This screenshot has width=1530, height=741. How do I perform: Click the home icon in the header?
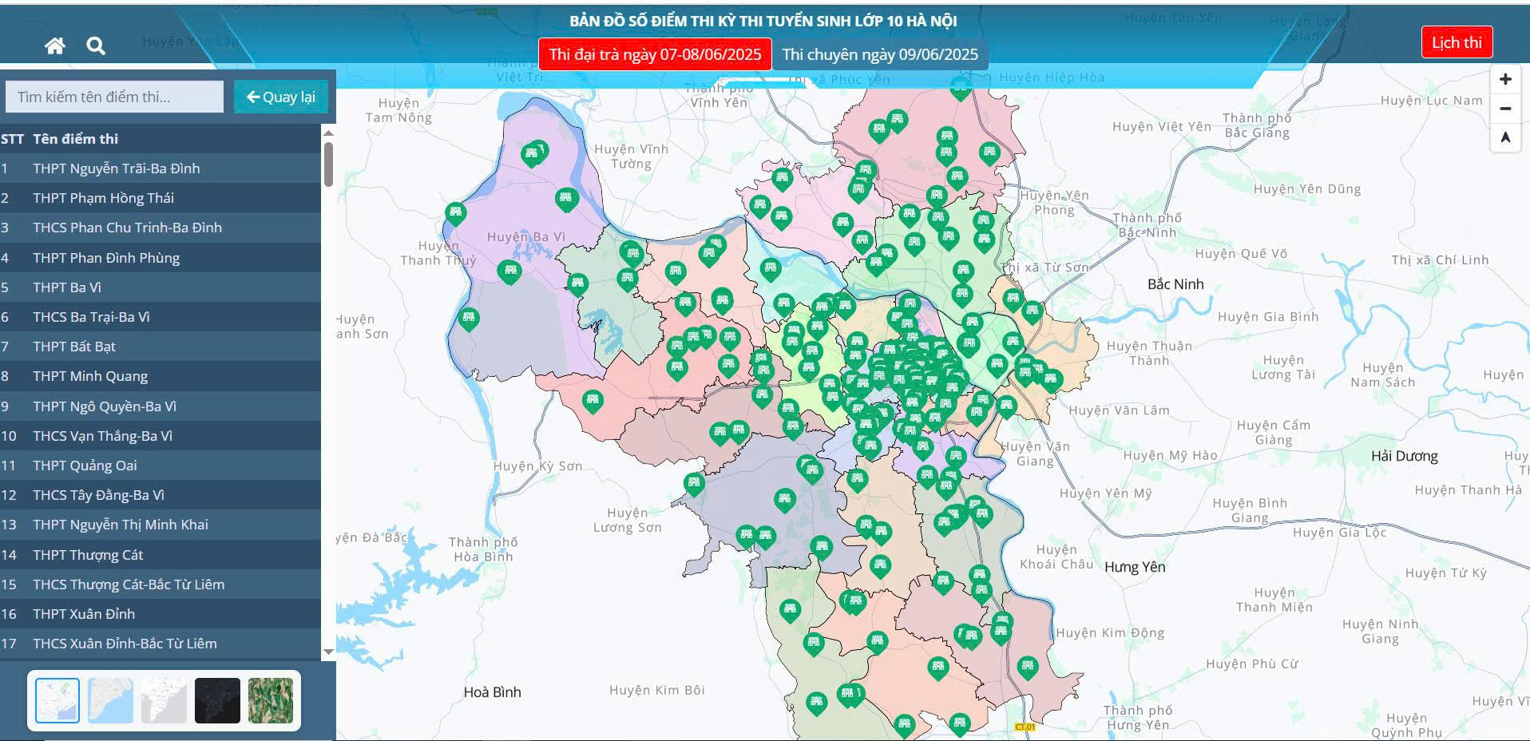click(54, 46)
